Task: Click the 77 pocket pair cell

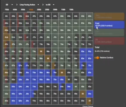Action: (x=55, y=65)
